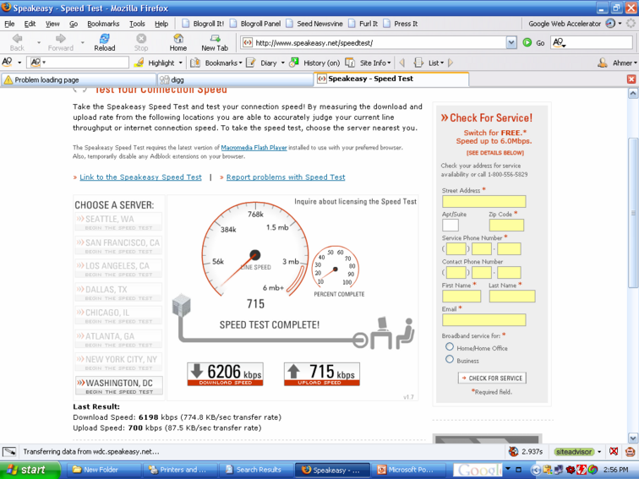Click the status bar page icon at far left
This screenshot has height=479, width=639.
9,452
